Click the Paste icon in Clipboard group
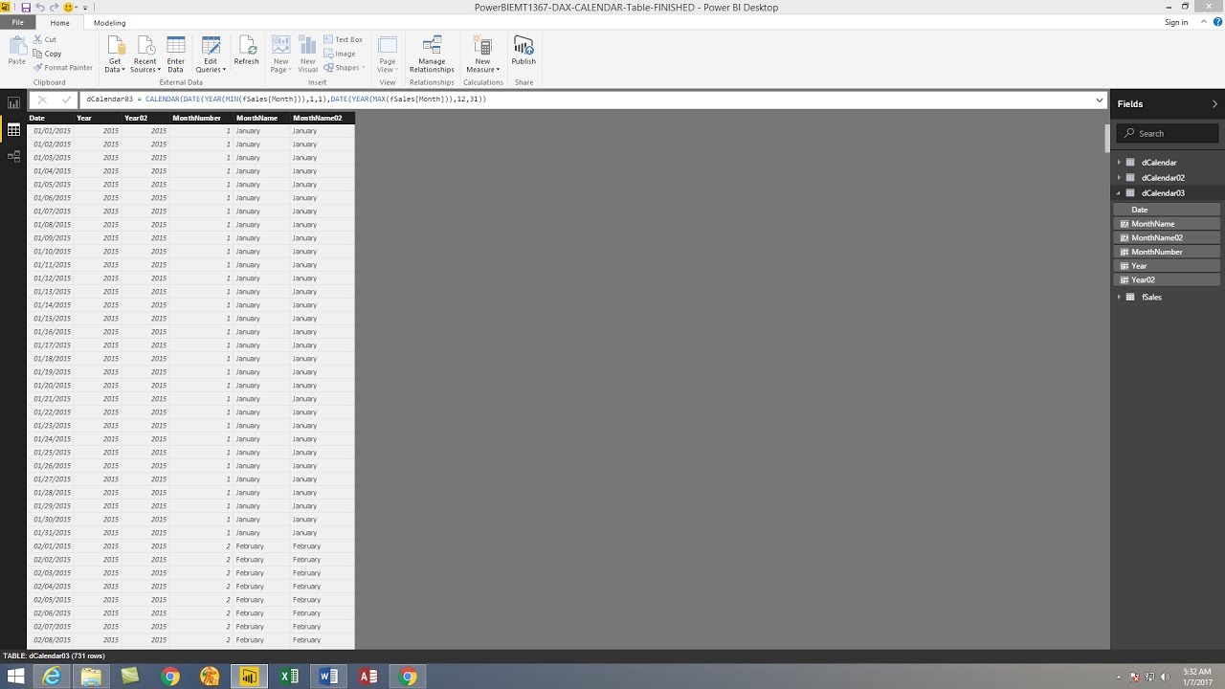Viewport: 1225px width, 689px height. (x=17, y=51)
